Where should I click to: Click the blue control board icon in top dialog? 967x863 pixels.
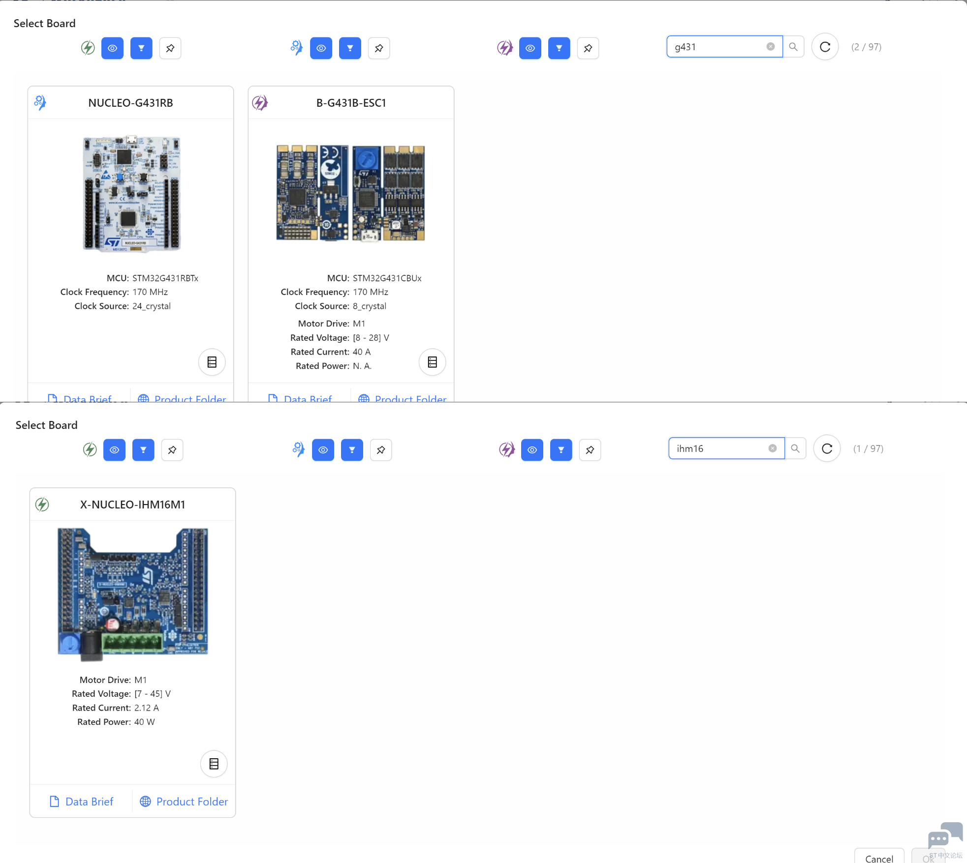[296, 48]
